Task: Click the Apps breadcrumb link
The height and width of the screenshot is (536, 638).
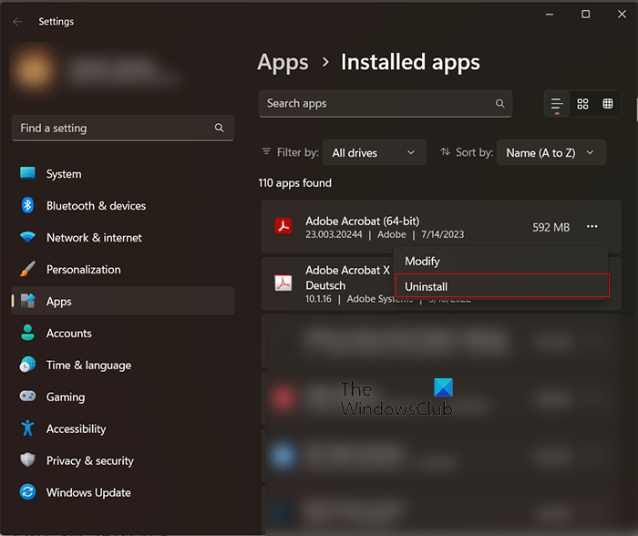Action: pyautogui.click(x=283, y=62)
